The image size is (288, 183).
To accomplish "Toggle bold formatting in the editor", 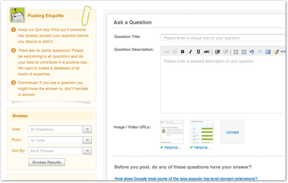I will [x=183, y=52].
